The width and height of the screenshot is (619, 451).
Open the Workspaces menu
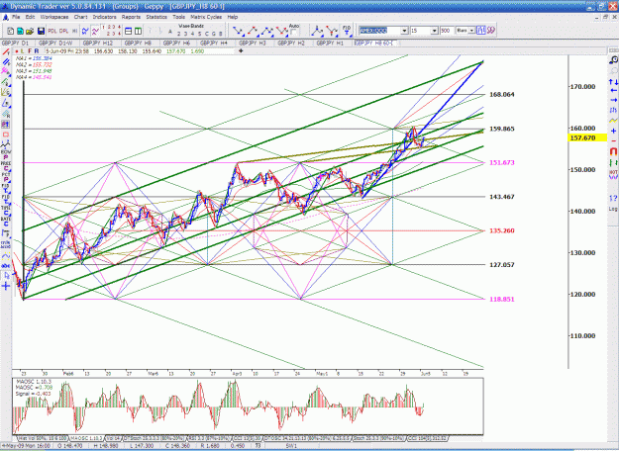coord(54,17)
